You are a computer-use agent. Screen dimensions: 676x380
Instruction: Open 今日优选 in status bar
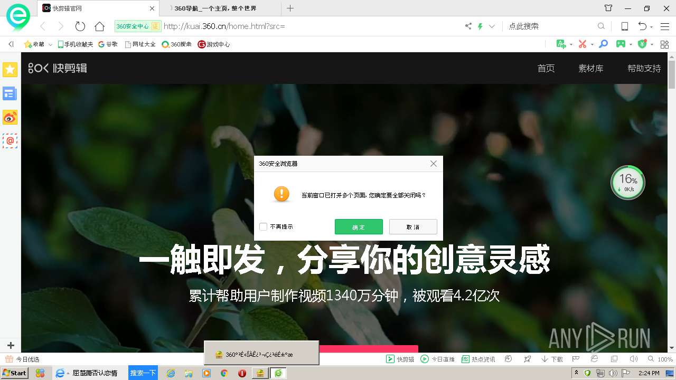coord(23,359)
